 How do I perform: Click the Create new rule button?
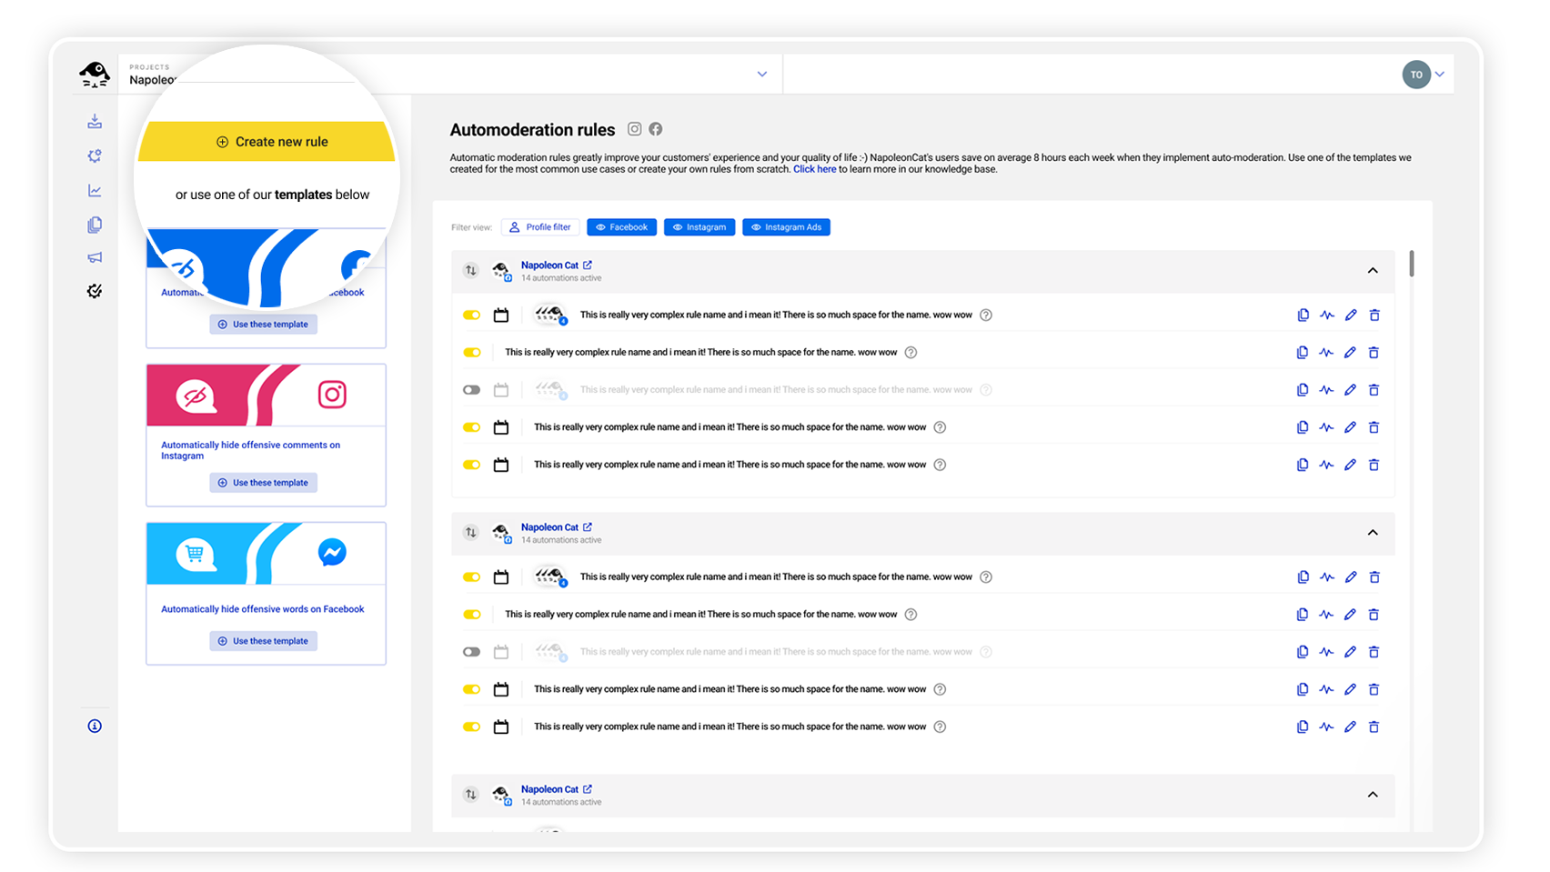point(267,142)
